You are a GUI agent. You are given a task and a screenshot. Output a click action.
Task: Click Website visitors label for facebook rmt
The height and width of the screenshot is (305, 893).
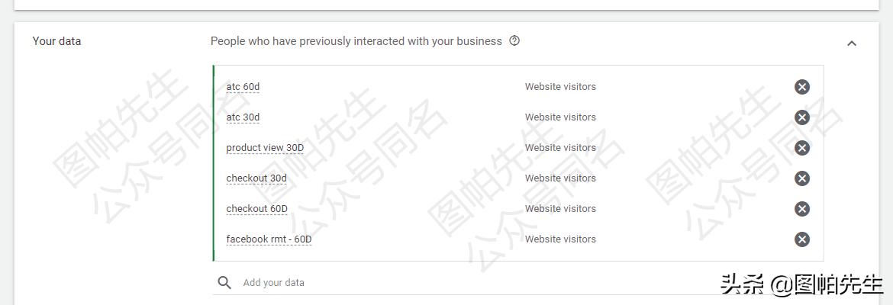(560, 239)
